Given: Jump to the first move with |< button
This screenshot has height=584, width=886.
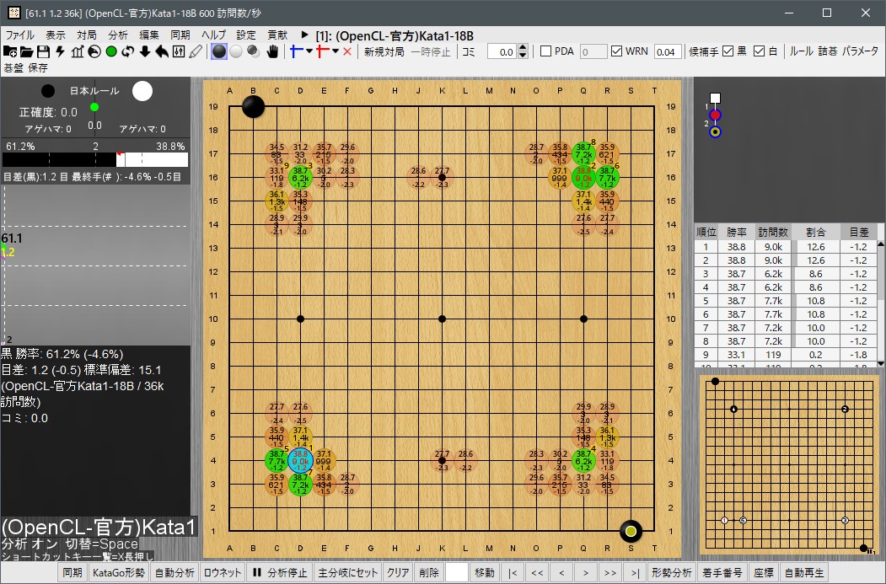Looking at the screenshot, I should [x=513, y=572].
